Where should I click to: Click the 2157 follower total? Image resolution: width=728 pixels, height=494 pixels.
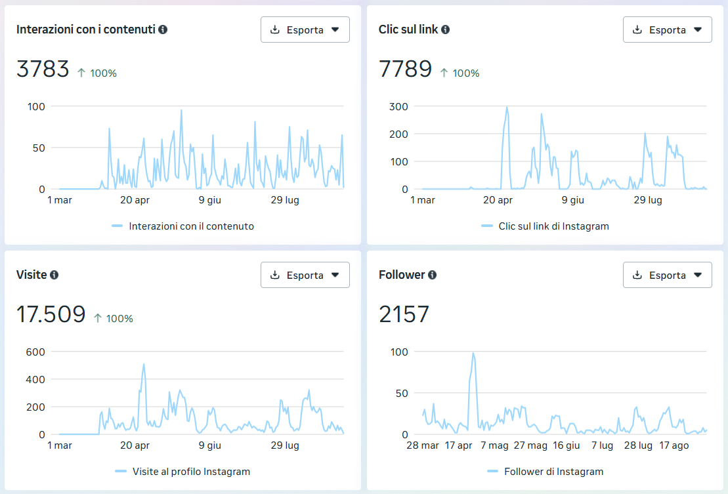point(404,314)
